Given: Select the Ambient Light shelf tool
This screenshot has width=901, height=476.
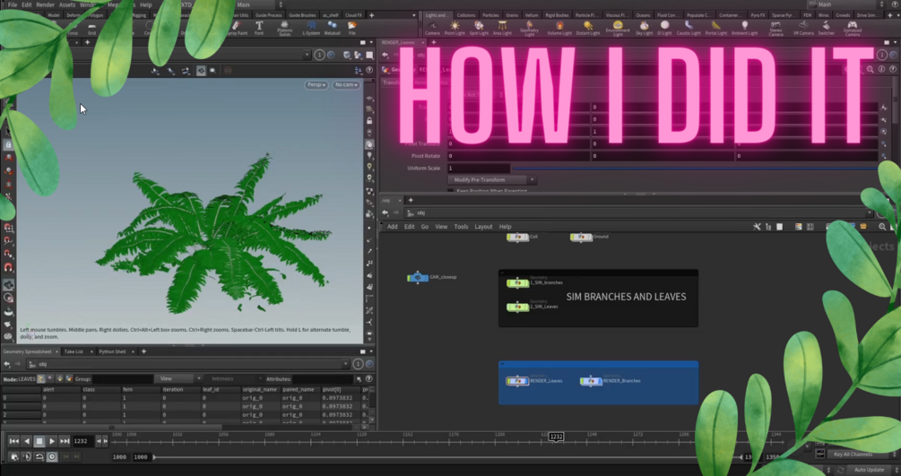Looking at the screenshot, I should [x=745, y=28].
